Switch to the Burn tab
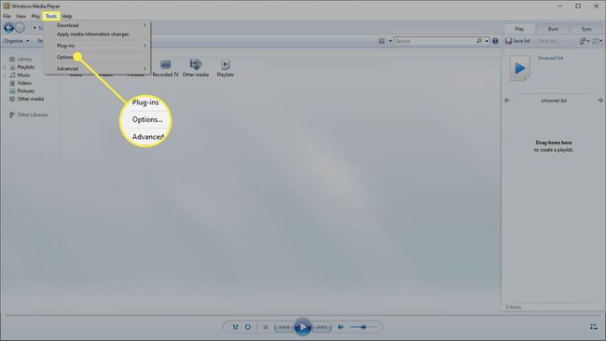This screenshot has width=606, height=341. coord(553,29)
